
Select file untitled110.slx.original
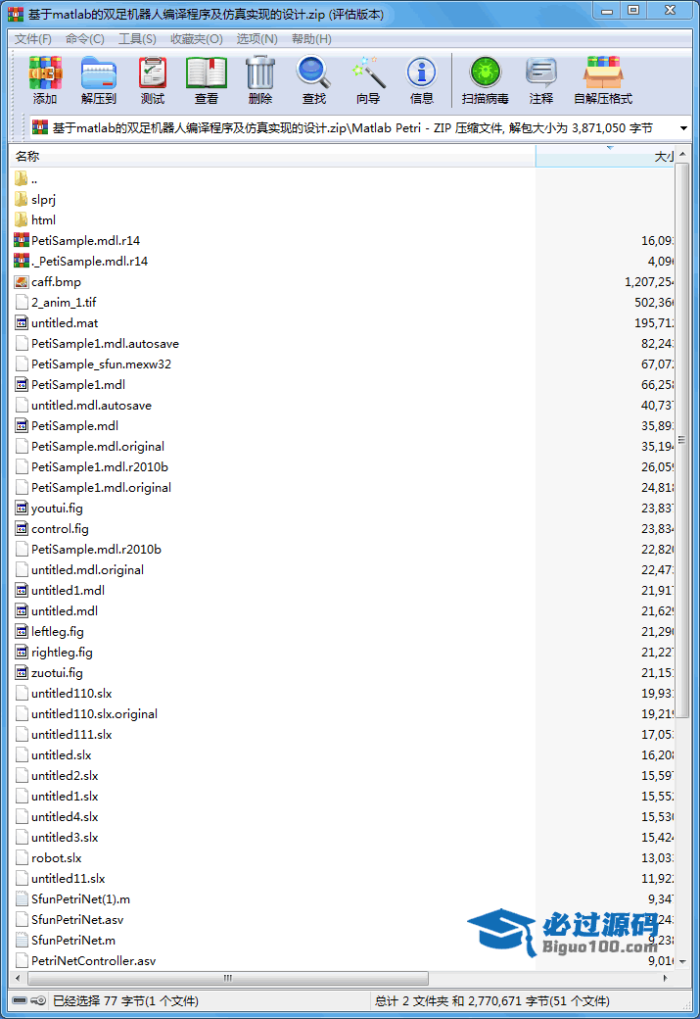(95, 714)
